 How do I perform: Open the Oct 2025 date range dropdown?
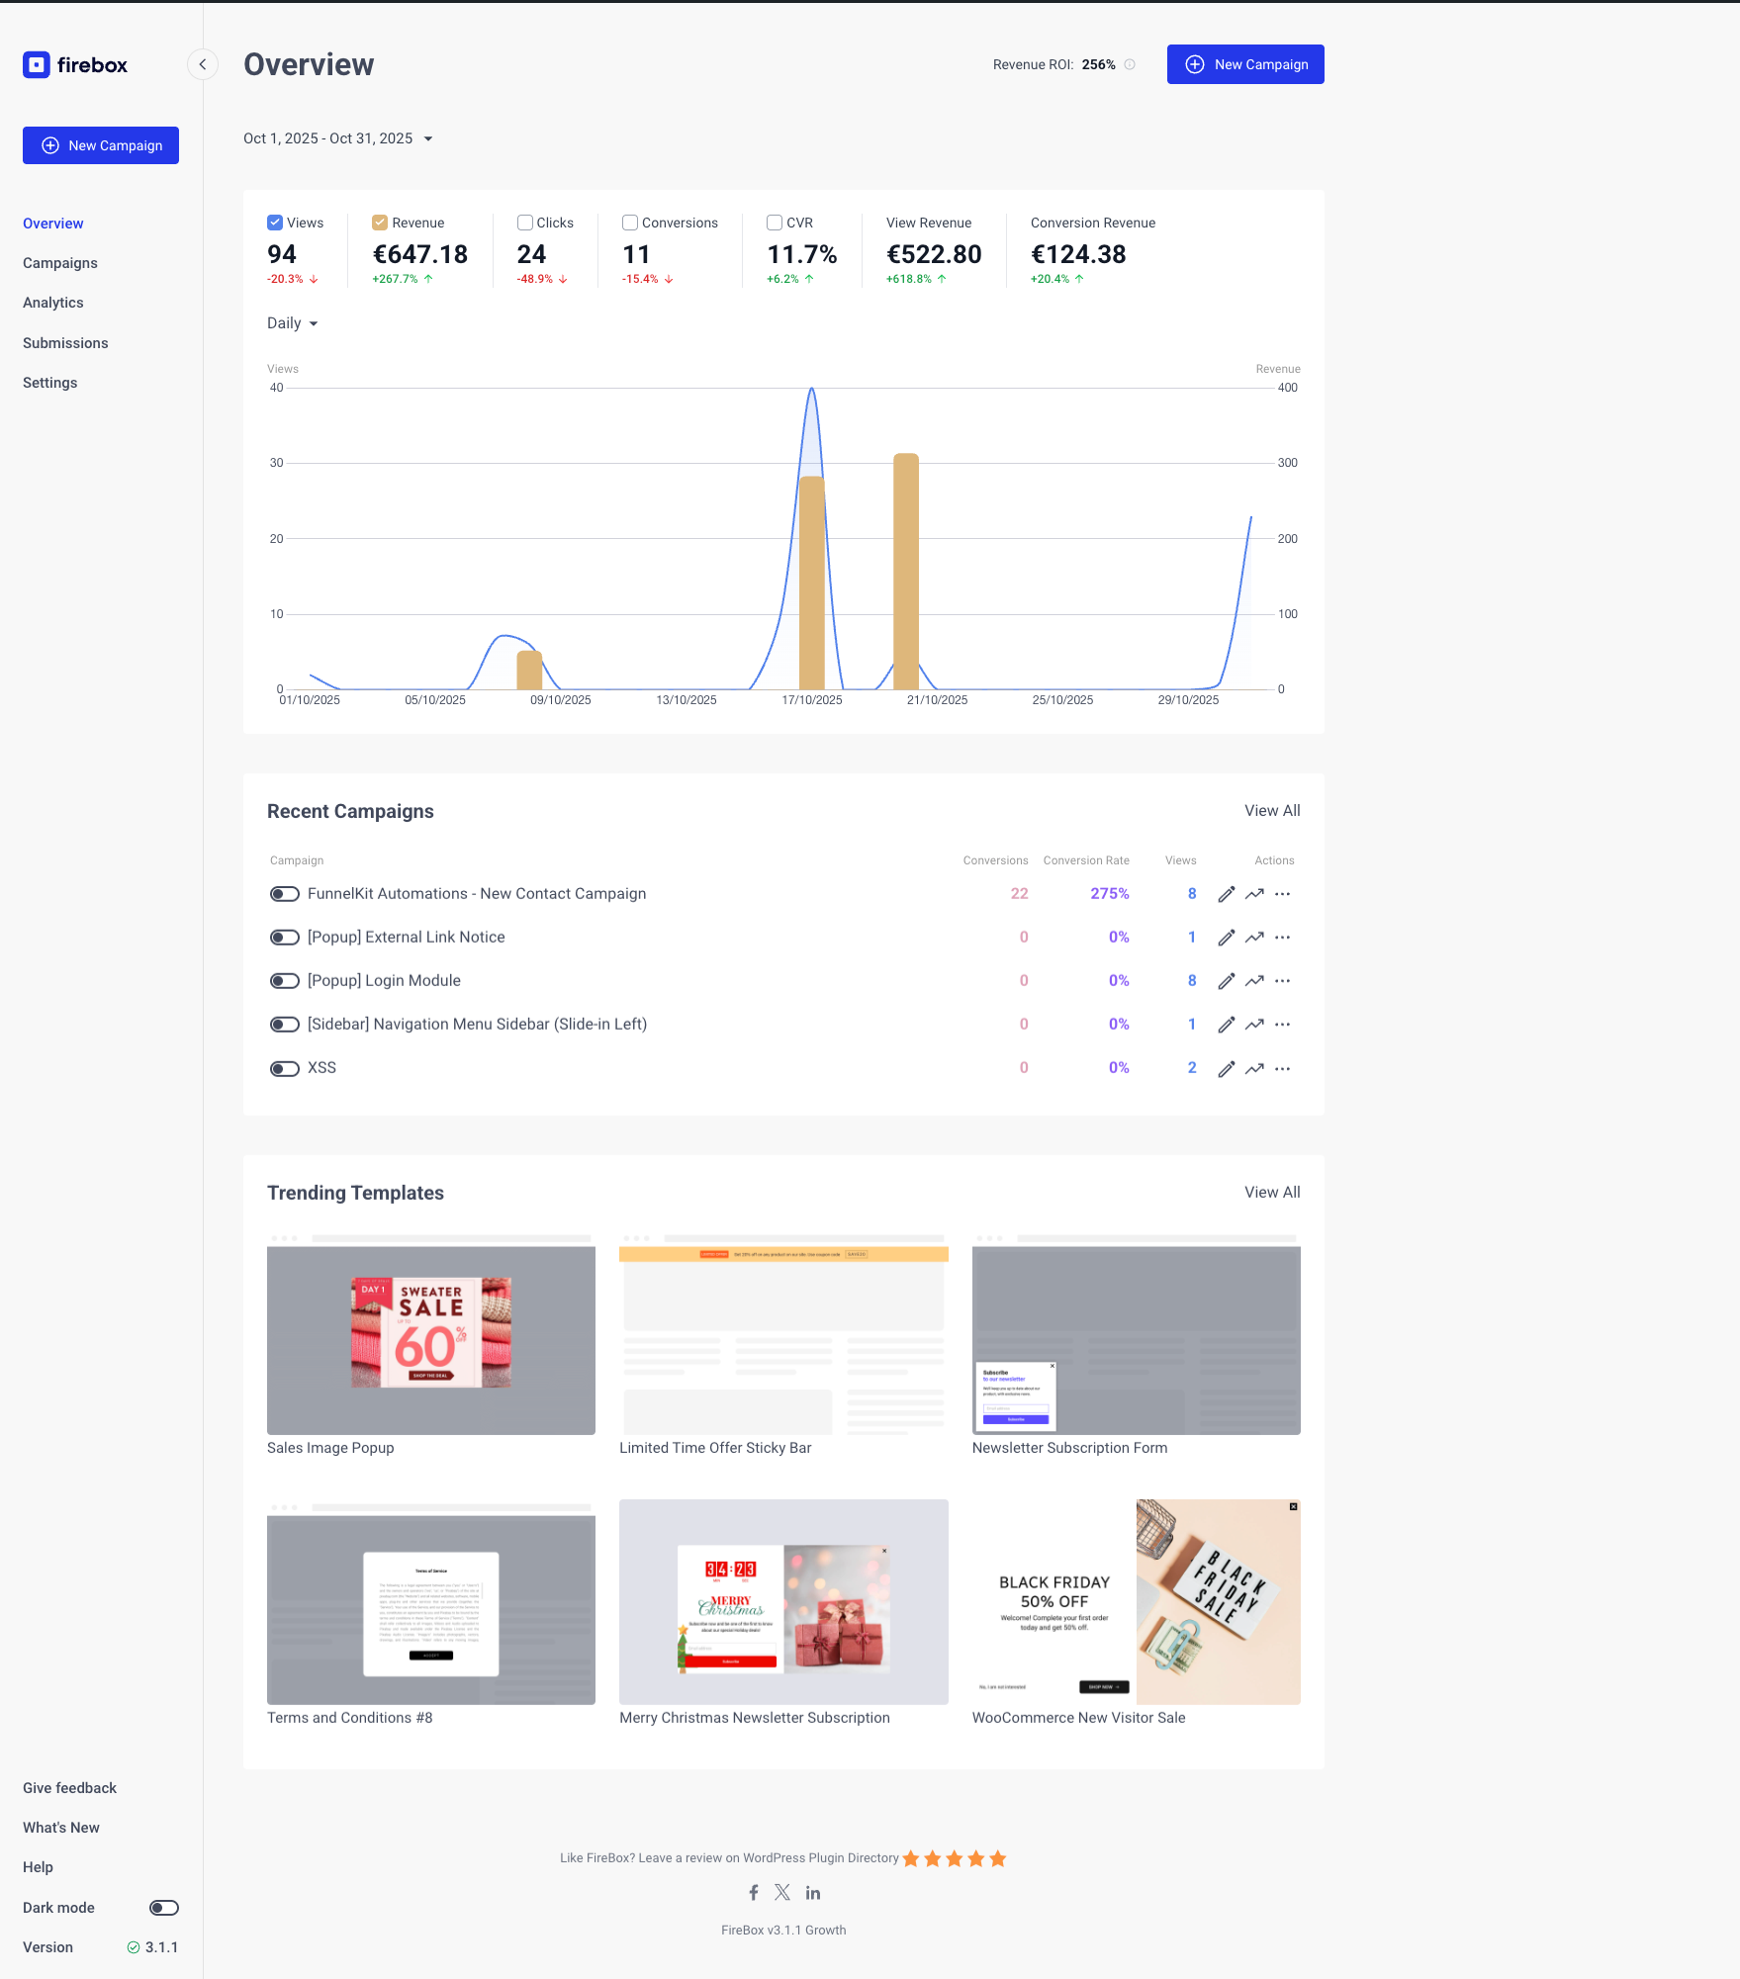click(x=338, y=138)
